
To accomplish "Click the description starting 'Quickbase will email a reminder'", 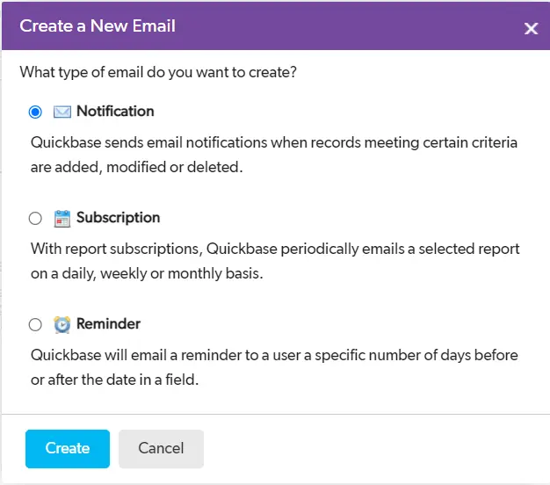I will click(274, 367).
